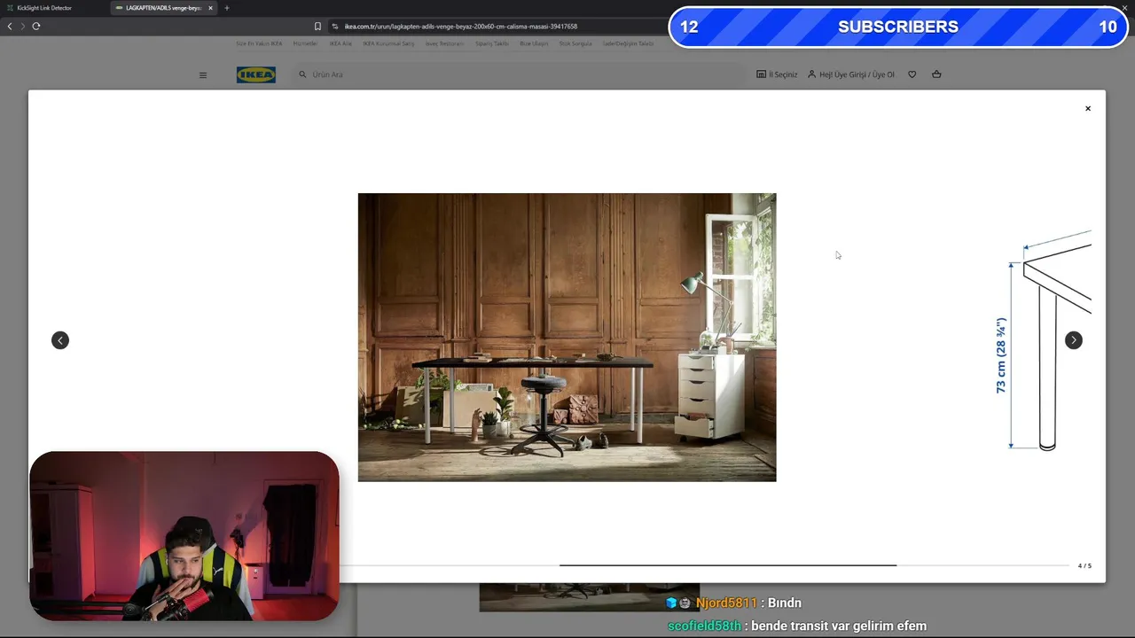The image size is (1135, 638).
Task: Open the İade/Değişim Talebi link
Action: pyautogui.click(x=628, y=43)
